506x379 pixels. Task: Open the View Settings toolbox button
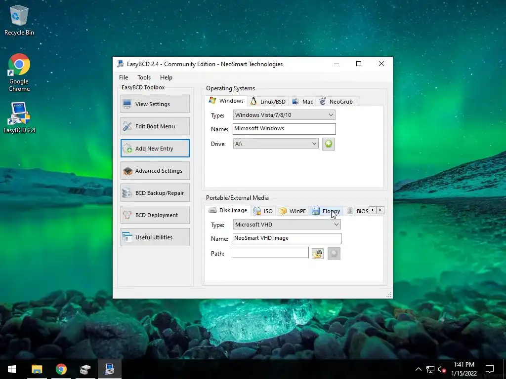pos(155,104)
